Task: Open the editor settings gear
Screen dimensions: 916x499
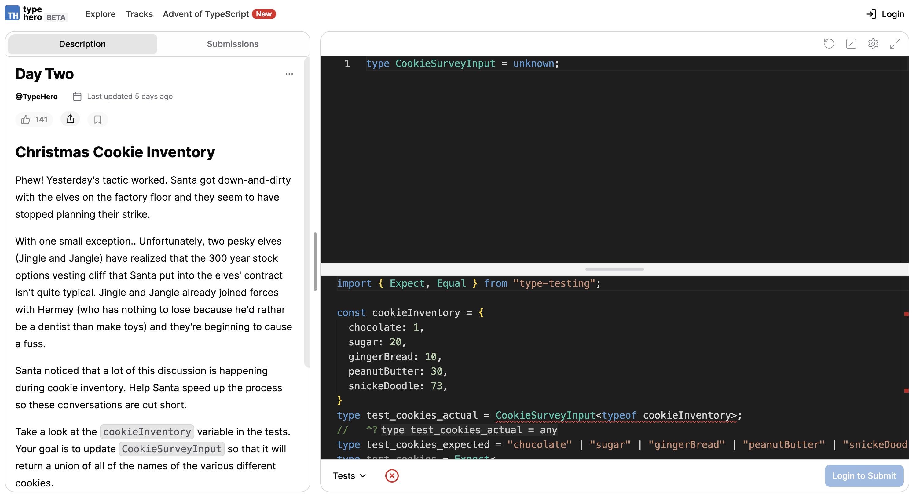Action: [x=873, y=43]
